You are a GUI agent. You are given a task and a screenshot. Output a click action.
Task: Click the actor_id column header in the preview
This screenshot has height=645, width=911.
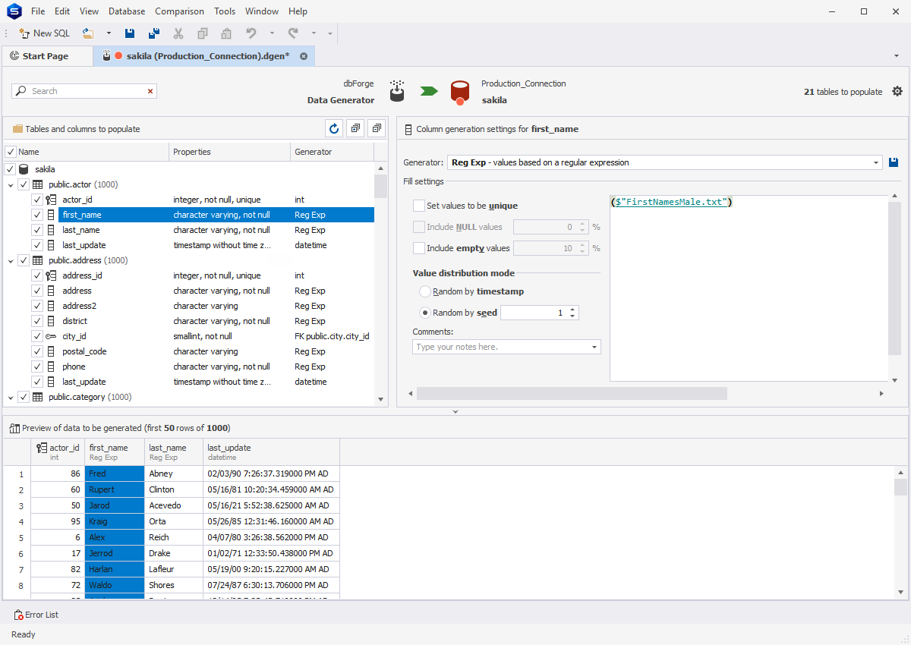click(57, 452)
